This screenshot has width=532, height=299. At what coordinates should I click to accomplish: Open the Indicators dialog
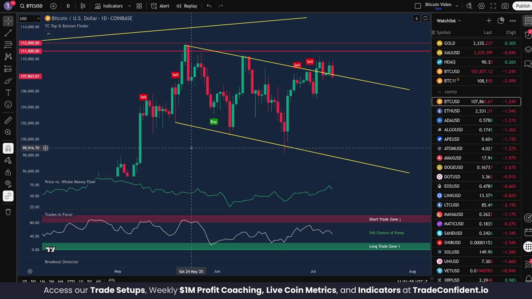(x=108, y=6)
